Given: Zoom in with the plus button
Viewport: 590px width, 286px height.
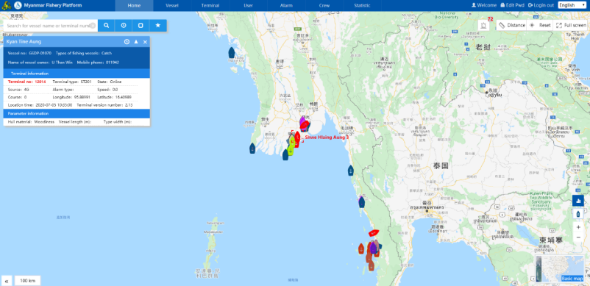Looking at the screenshot, I should click(x=578, y=227).
